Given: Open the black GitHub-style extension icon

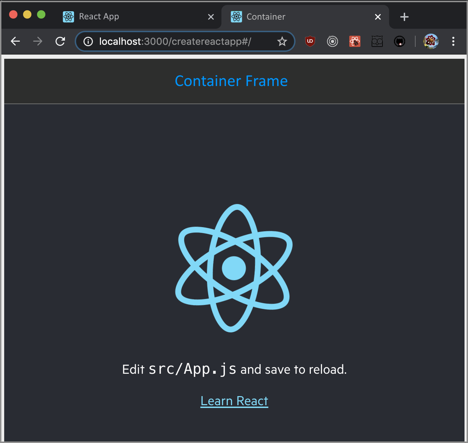Looking at the screenshot, I should click(399, 41).
